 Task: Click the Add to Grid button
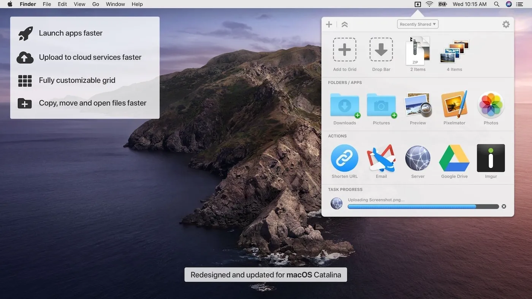click(344, 50)
